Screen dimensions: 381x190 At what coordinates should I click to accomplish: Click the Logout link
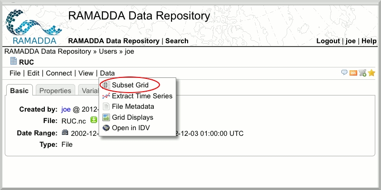point(328,41)
